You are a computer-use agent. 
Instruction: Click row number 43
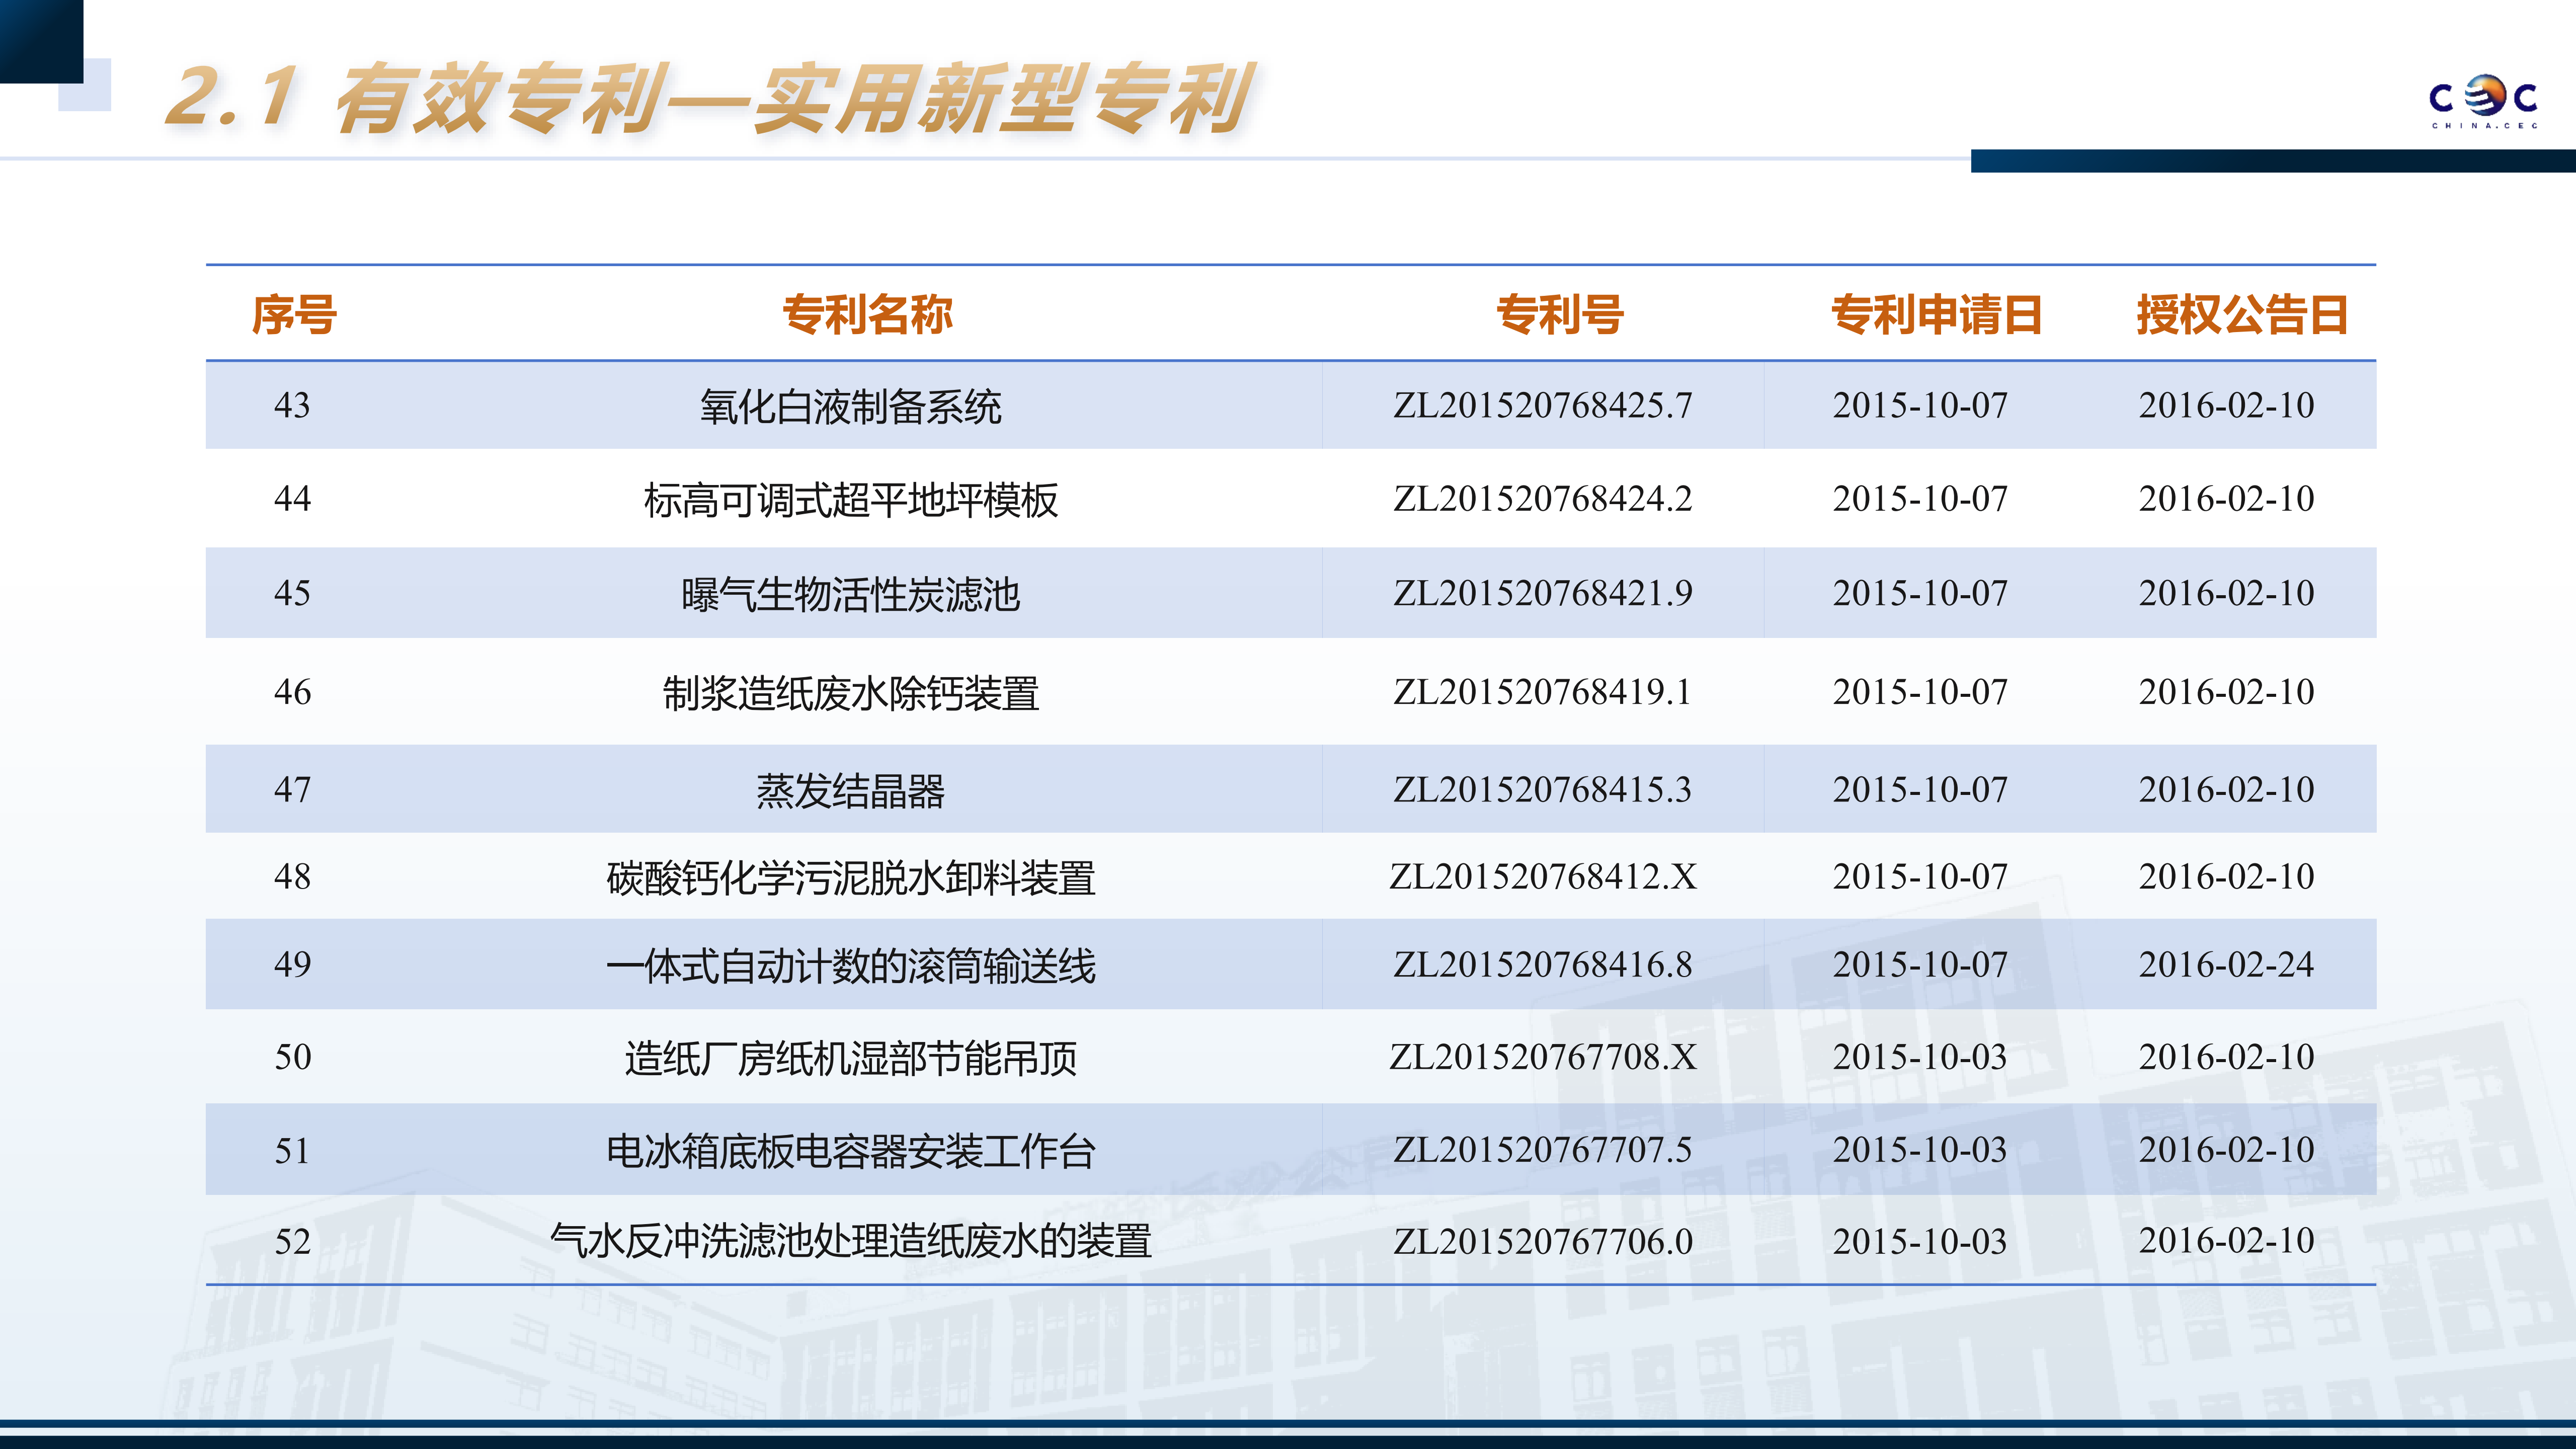pos(292,405)
